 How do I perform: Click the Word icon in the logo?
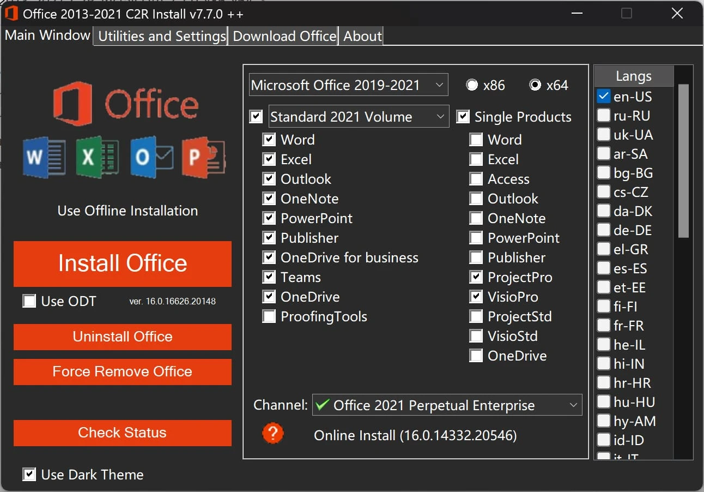[x=44, y=157]
